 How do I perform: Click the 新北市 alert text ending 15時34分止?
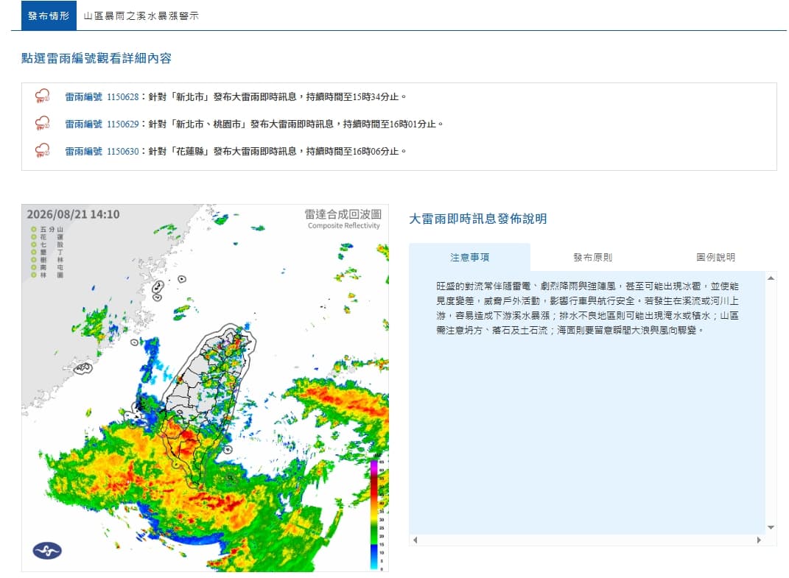pyautogui.click(x=277, y=96)
